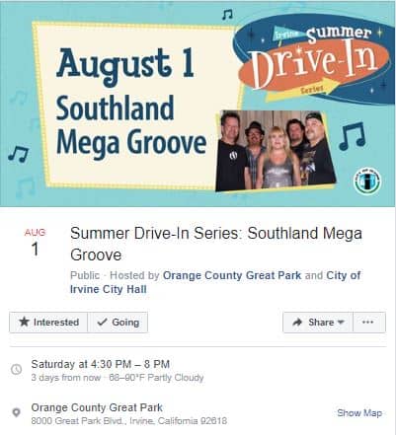
Task: Click the small music note atop banner
Action: click(227, 14)
